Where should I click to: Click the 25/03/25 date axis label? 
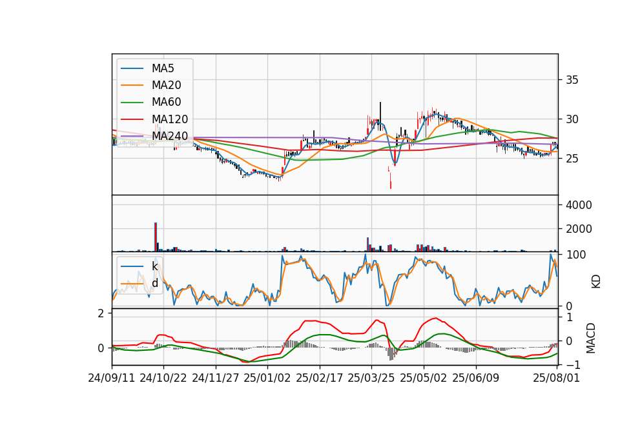click(371, 379)
